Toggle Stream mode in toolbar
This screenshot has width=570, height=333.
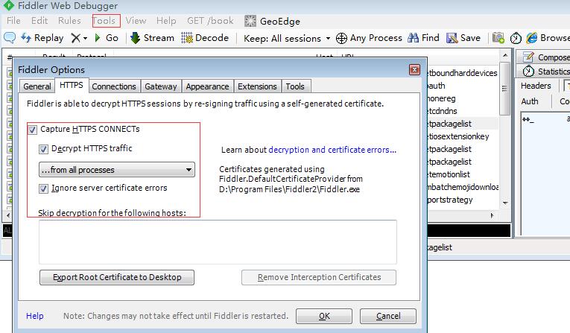(152, 38)
